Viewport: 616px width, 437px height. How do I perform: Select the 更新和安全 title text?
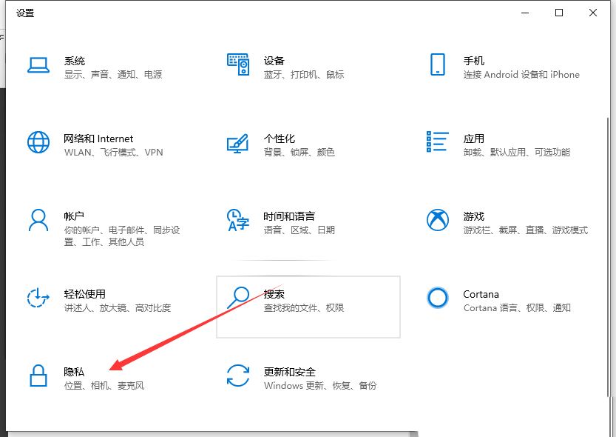pos(289,372)
